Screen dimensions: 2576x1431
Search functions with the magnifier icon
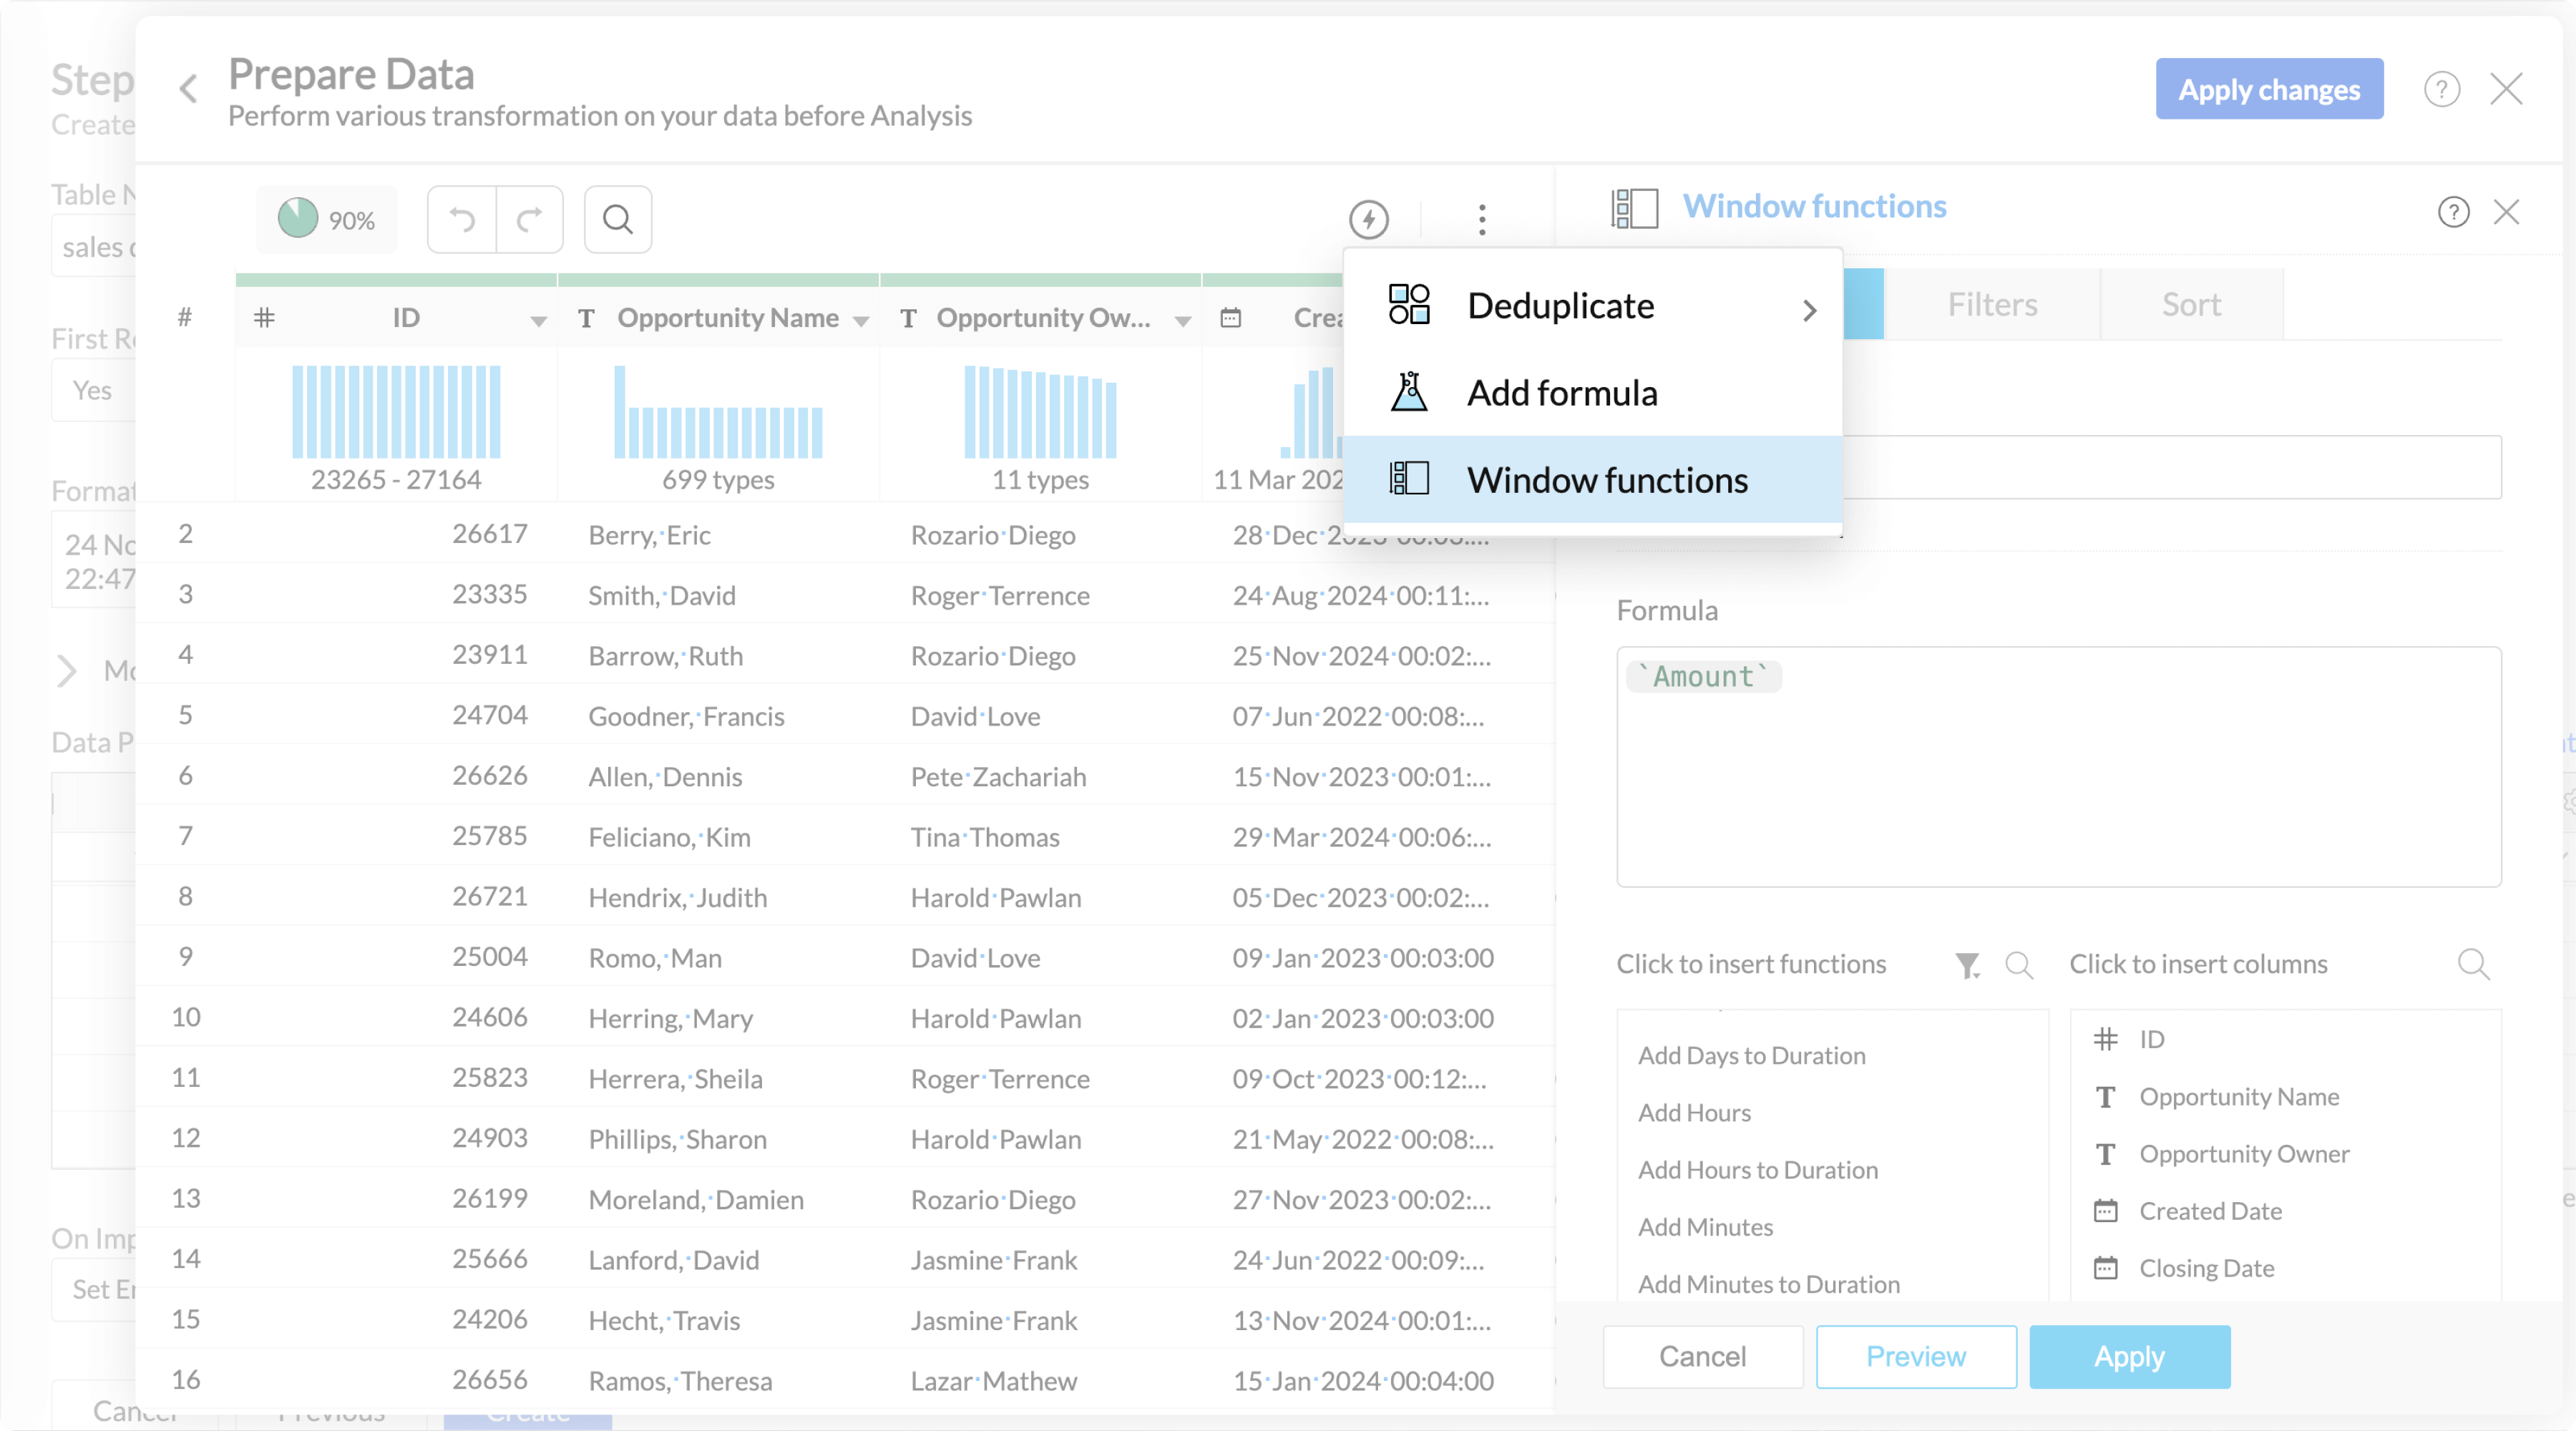coord(2018,965)
